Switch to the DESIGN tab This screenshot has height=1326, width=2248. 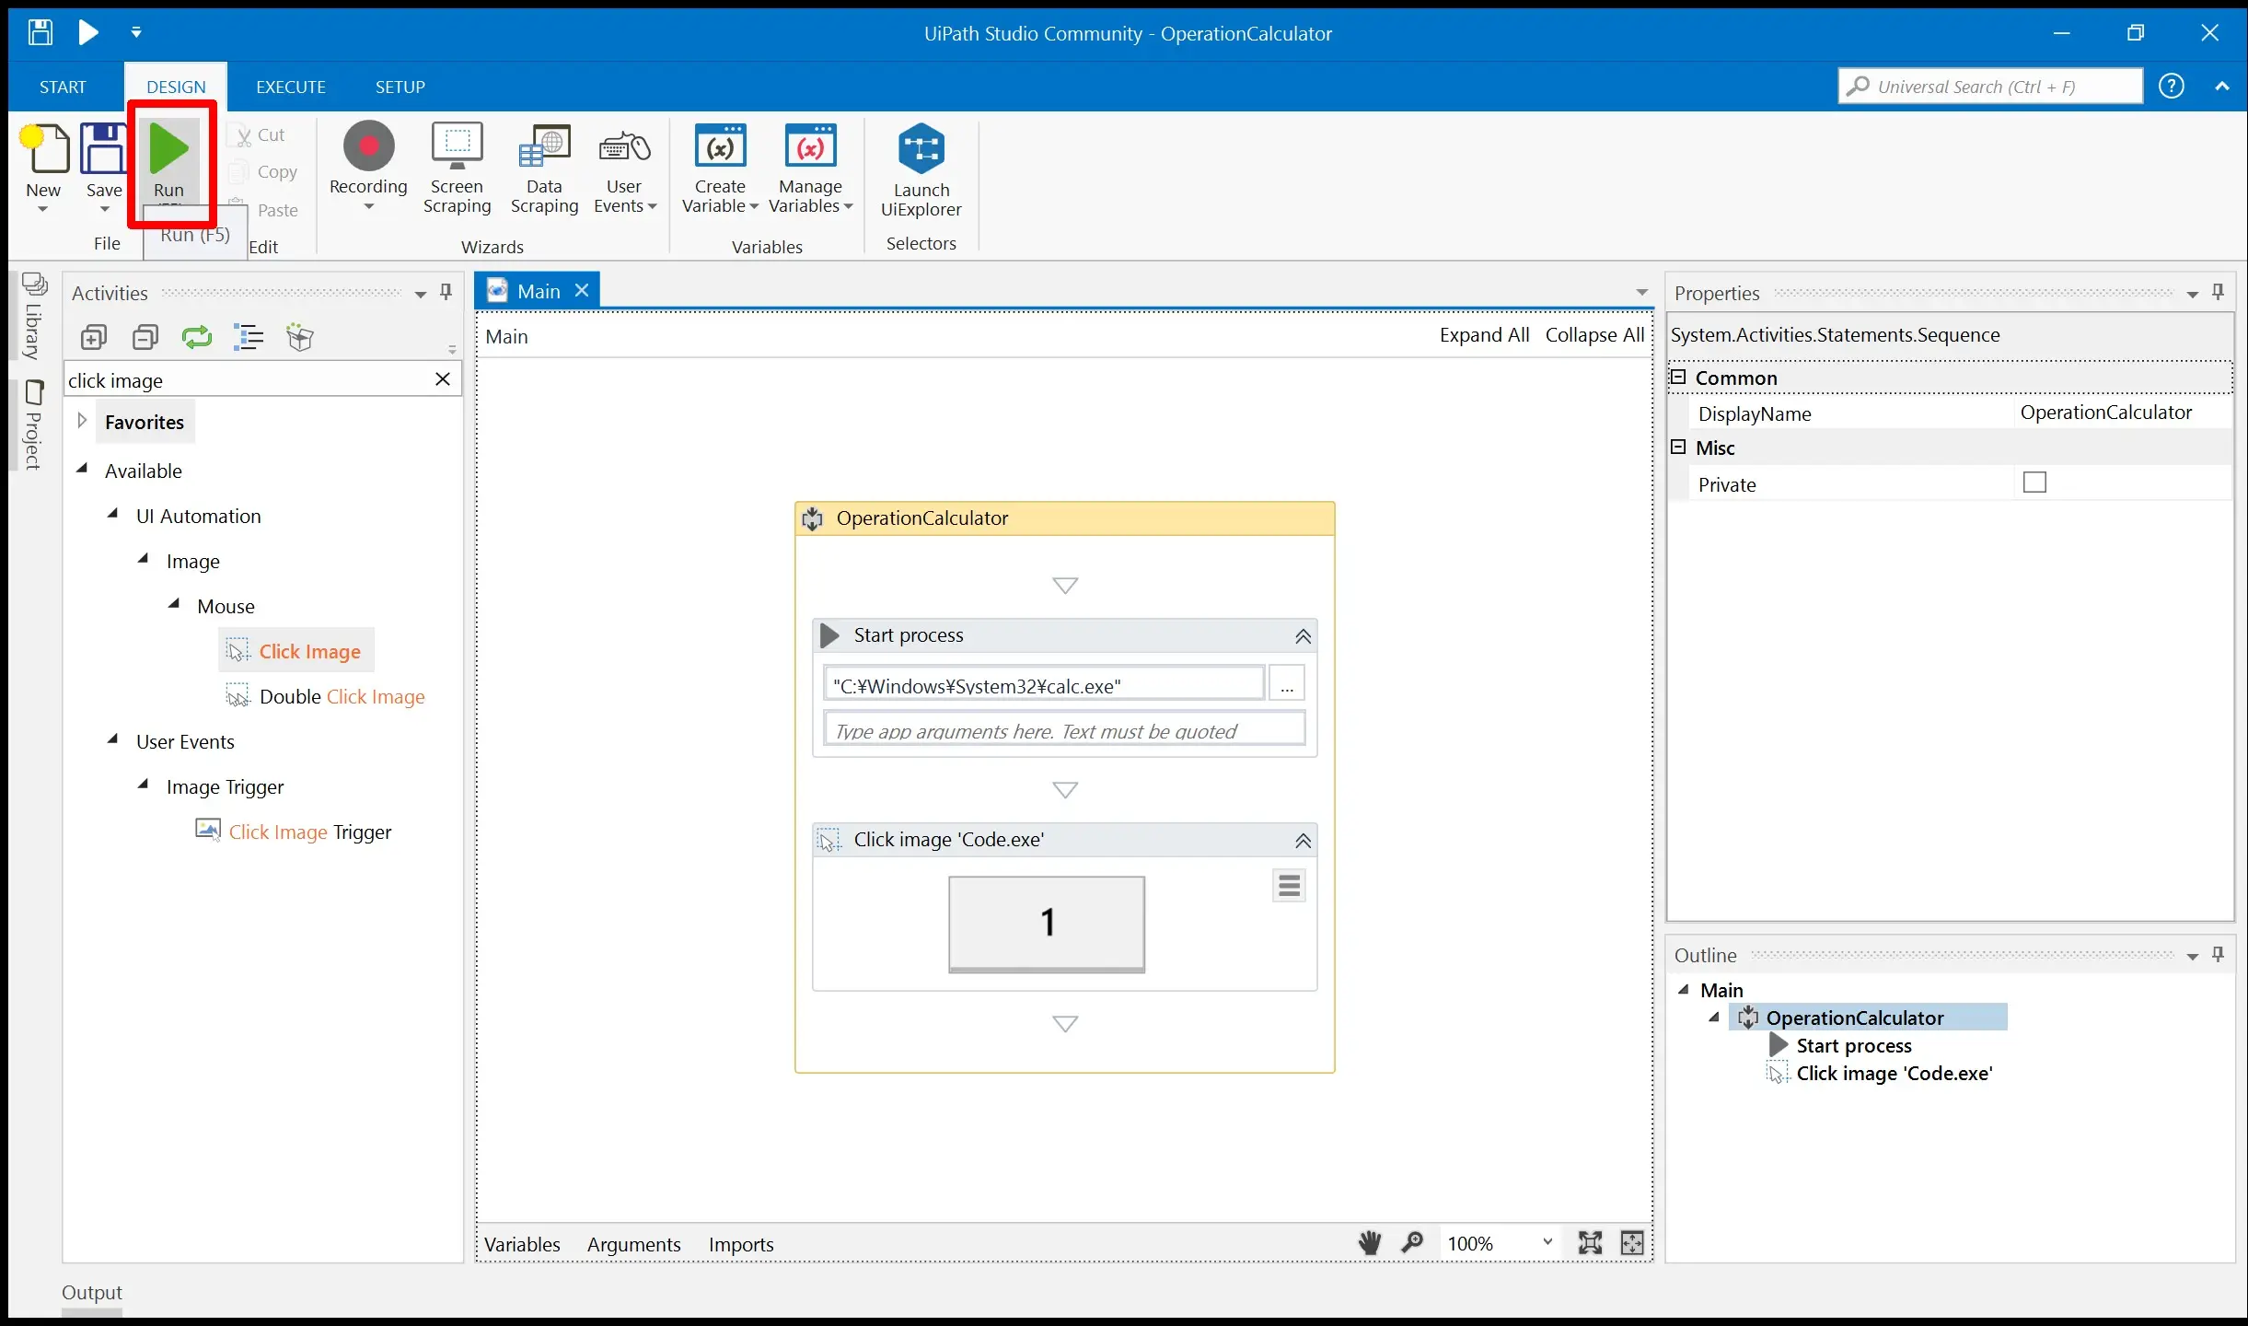[176, 87]
